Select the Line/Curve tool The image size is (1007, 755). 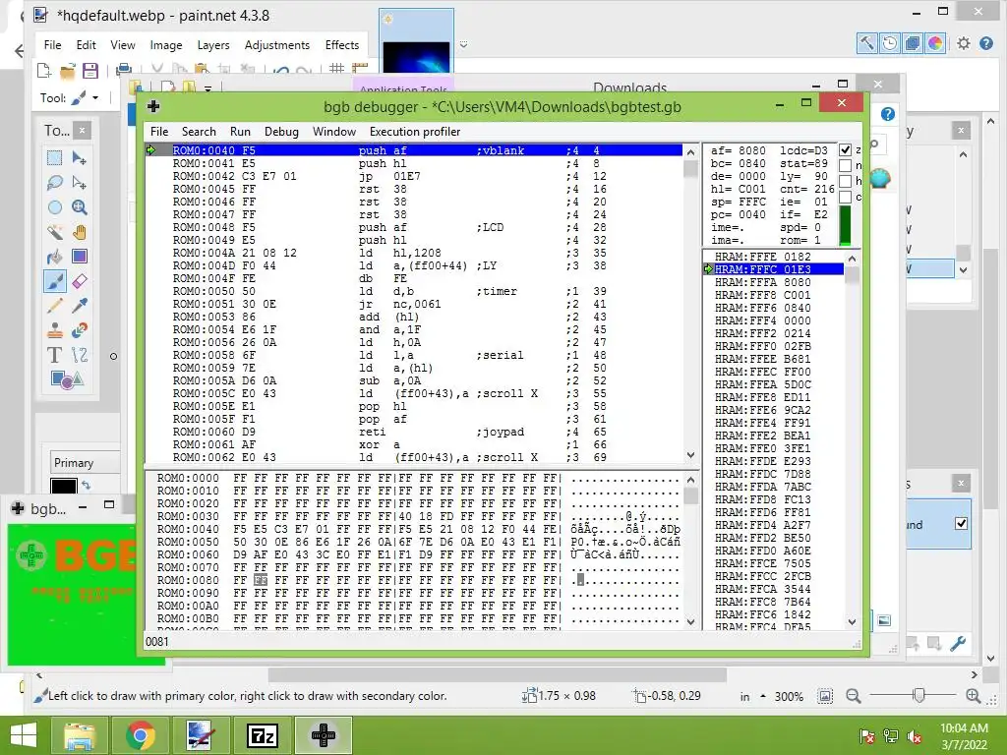point(80,355)
